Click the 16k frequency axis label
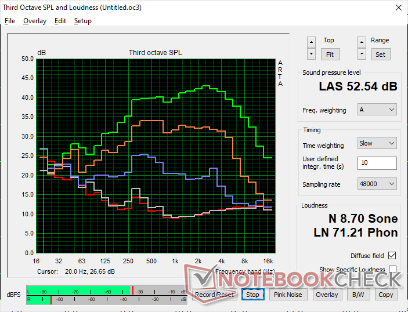The image size is (408, 312). coord(268,261)
